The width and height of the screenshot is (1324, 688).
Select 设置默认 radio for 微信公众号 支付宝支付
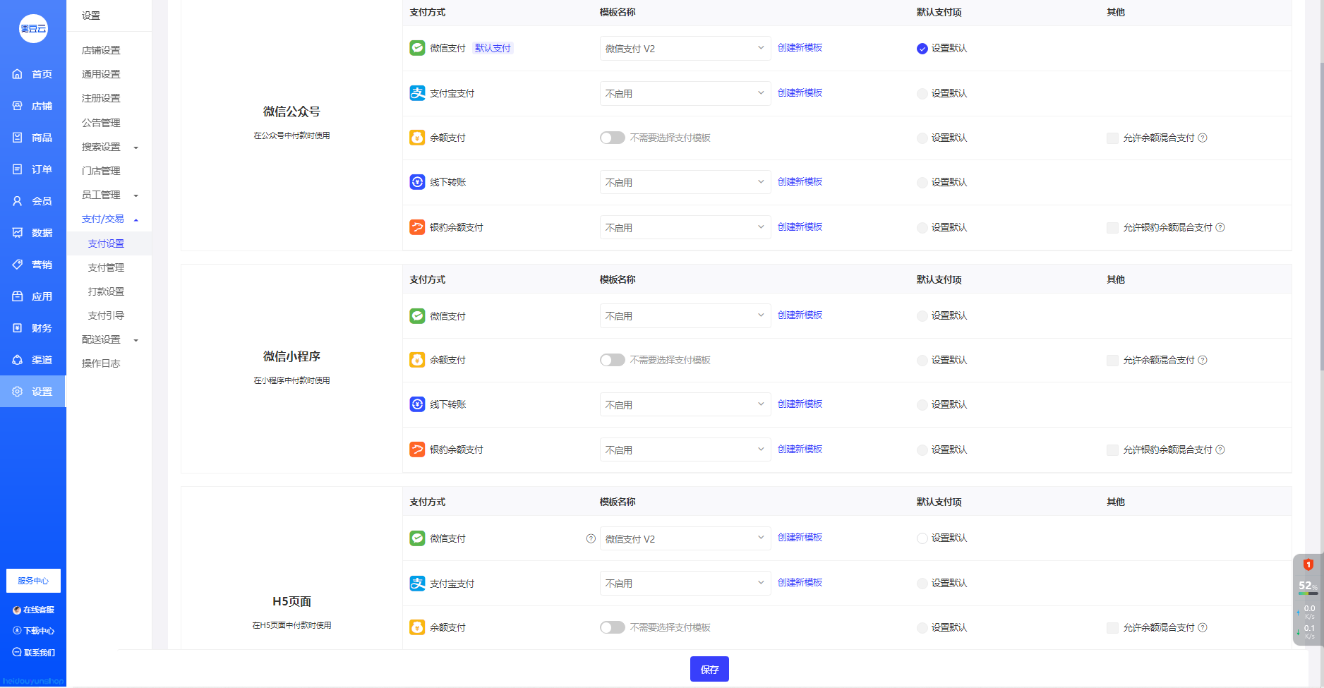[922, 94]
